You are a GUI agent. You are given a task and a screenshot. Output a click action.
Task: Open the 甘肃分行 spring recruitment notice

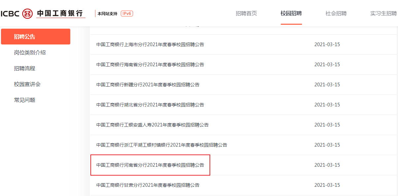(x=148, y=185)
